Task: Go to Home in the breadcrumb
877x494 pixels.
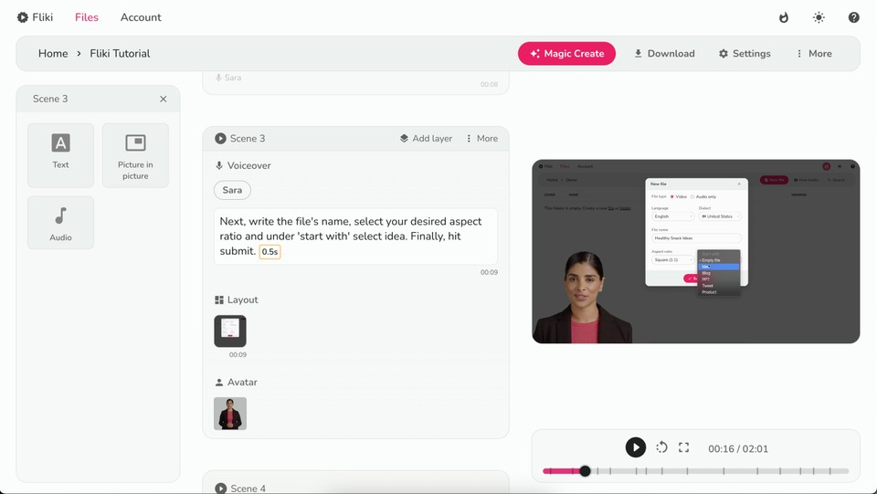Action: pyautogui.click(x=53, y=54)
